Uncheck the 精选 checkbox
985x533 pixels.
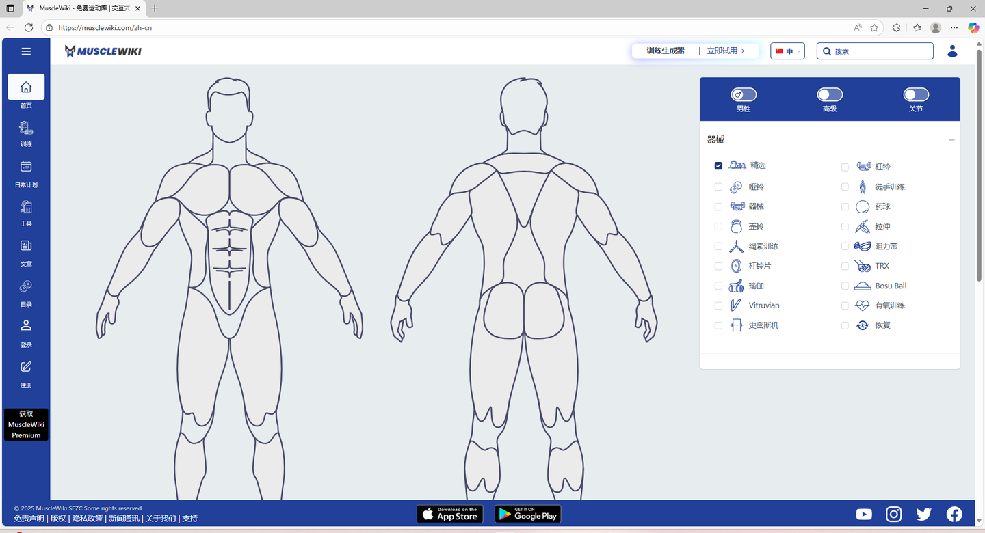point(718,166)
